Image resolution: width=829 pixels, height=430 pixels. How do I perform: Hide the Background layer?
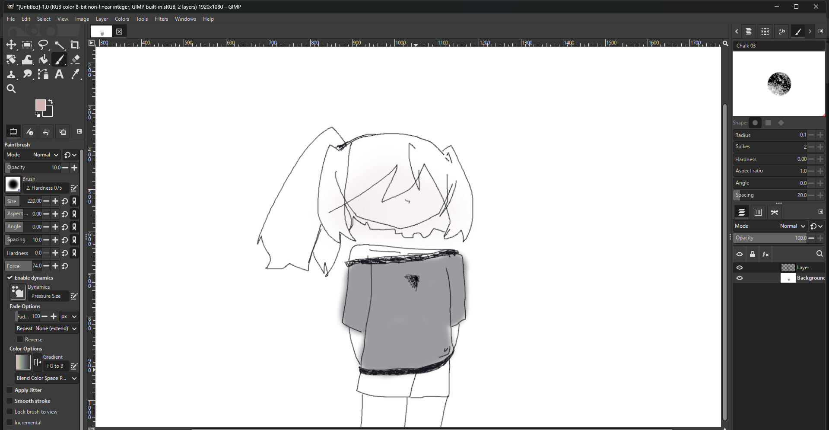point(740,278)
